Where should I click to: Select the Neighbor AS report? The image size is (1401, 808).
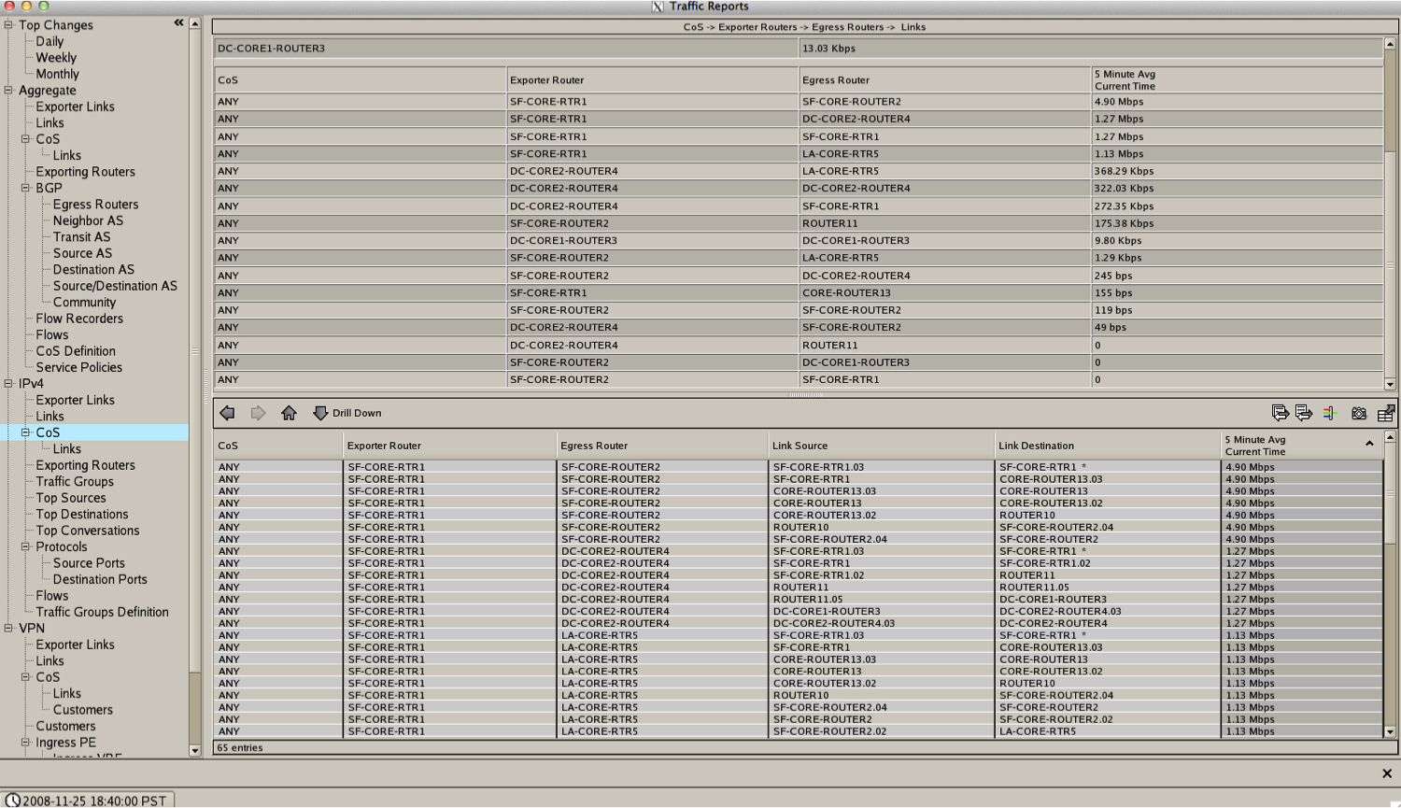coord(88,220)
